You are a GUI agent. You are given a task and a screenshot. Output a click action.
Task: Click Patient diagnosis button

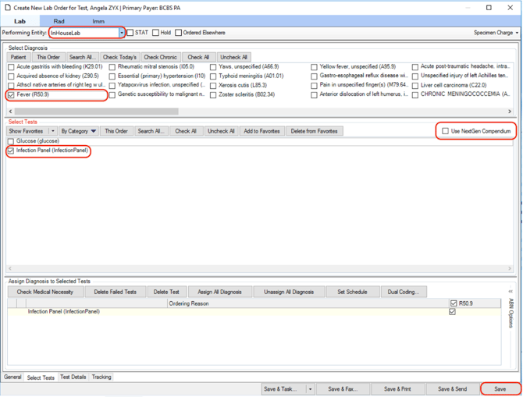pos(19,57)
